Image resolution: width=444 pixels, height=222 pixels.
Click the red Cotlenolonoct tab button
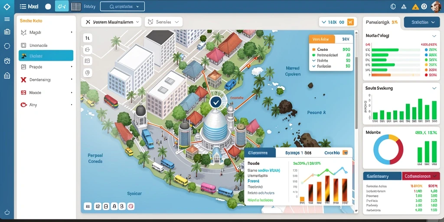pos(421,176)
